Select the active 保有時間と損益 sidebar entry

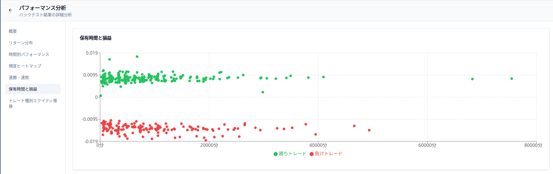[x=23, y=89]
